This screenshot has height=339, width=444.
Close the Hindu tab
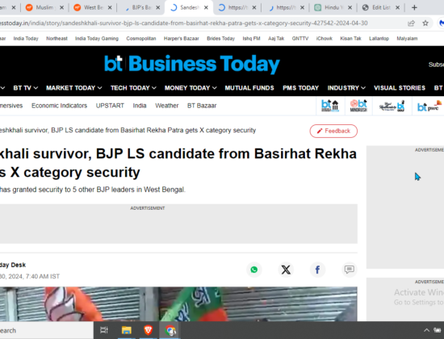click(350, 7)
